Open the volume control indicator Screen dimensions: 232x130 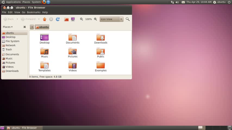[x=177, y=2]
